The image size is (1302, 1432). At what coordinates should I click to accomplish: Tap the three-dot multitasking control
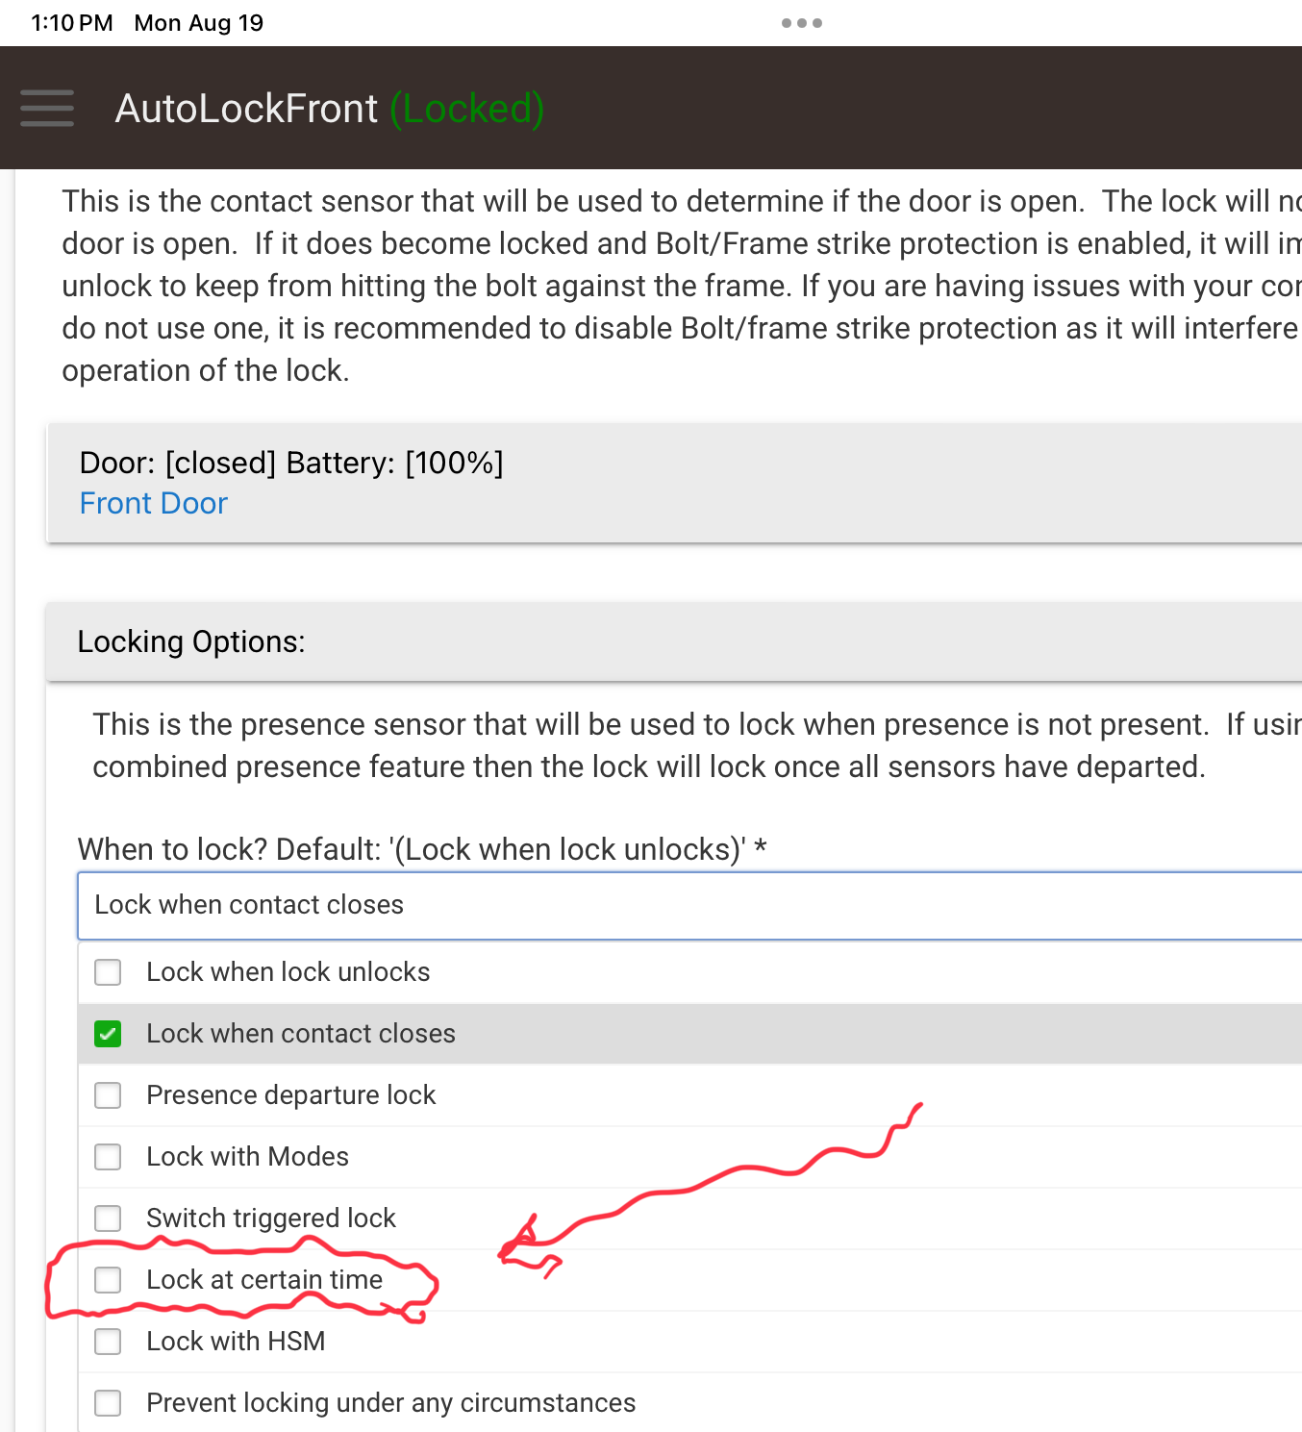pyautogui.click(x=801, y=23)
